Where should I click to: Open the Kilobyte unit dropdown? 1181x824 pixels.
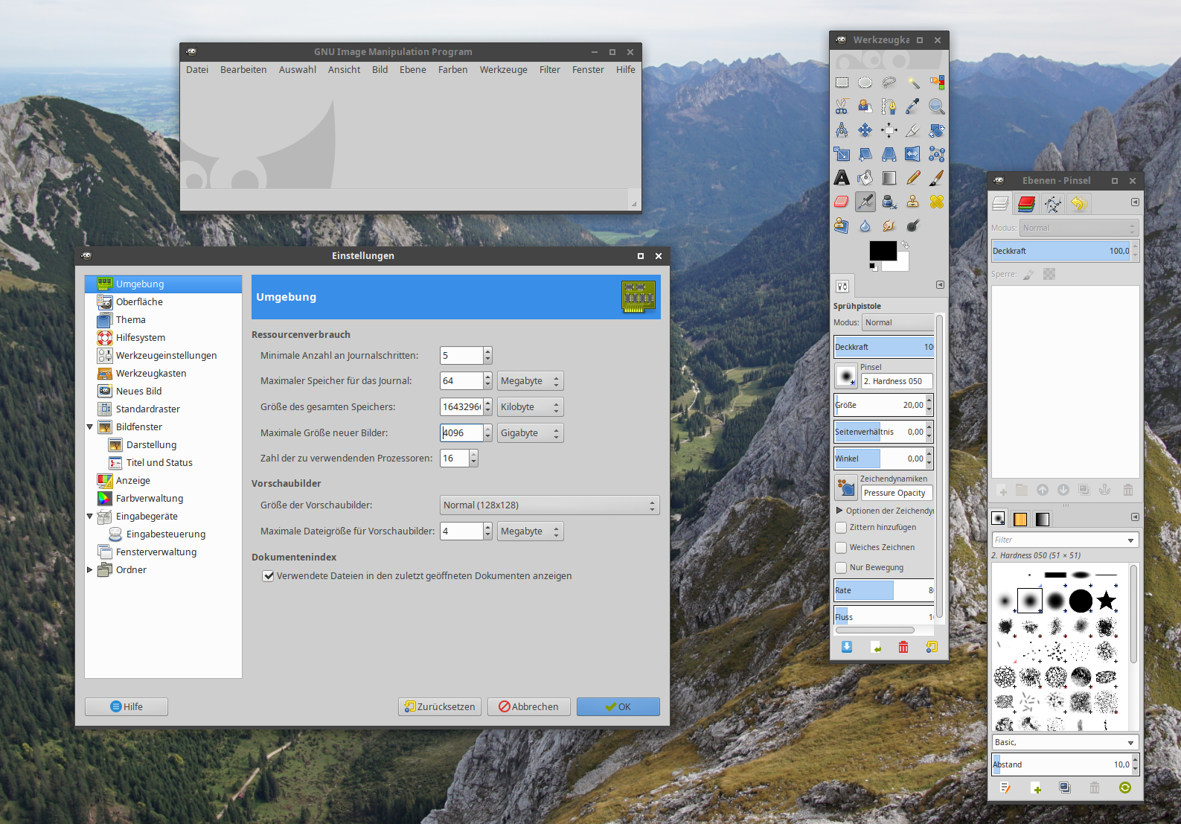(531, 406)
